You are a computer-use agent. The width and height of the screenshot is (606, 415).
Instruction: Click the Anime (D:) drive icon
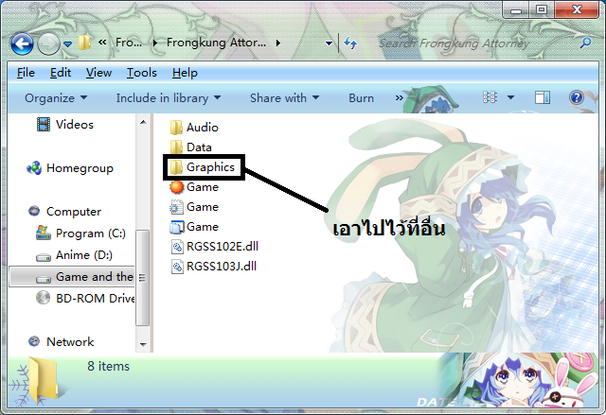[x=44, y=257]
